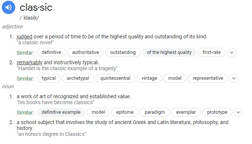Choose the 'definitive example' chip
The image size is (252, 144).
tap(61, 112)
